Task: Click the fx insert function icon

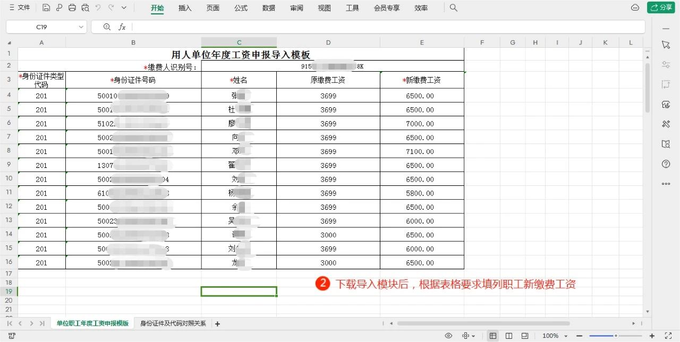Action: [122, 27]
